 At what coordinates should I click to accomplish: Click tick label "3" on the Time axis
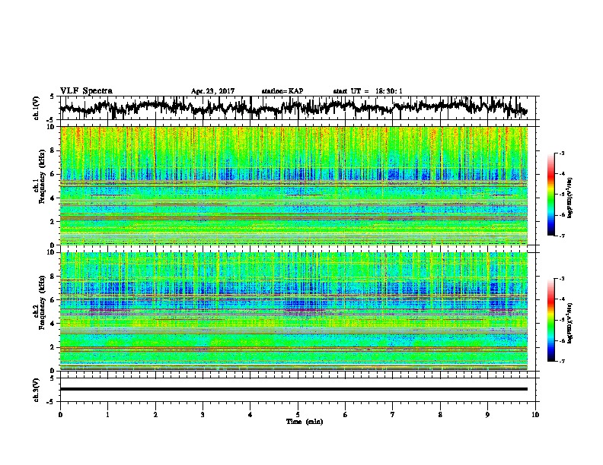coord(203,415)
